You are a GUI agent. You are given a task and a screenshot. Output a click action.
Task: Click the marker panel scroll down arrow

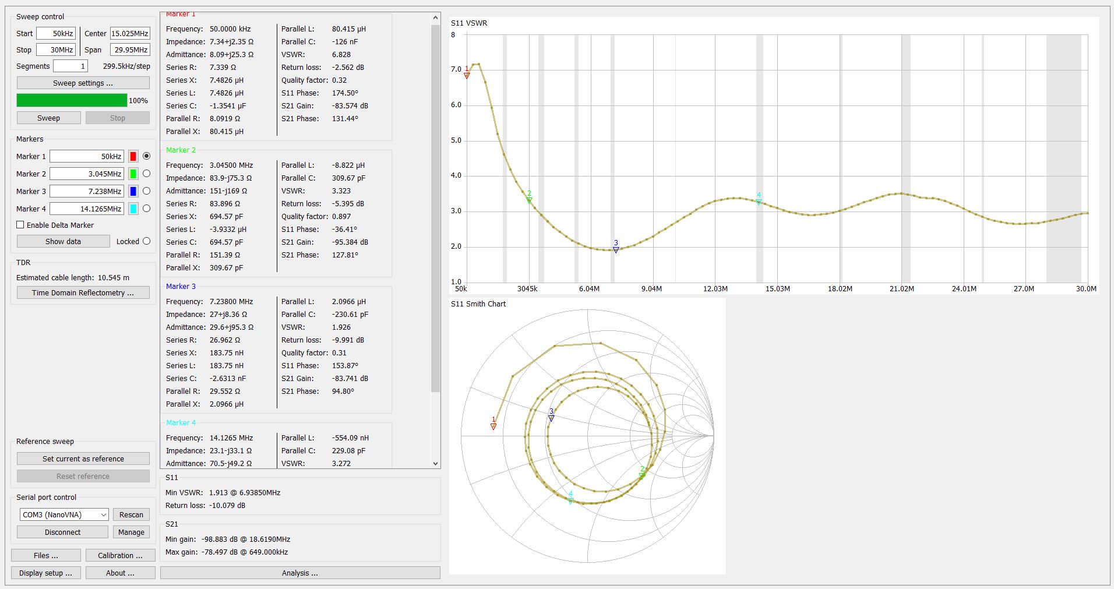pos(435,464)
